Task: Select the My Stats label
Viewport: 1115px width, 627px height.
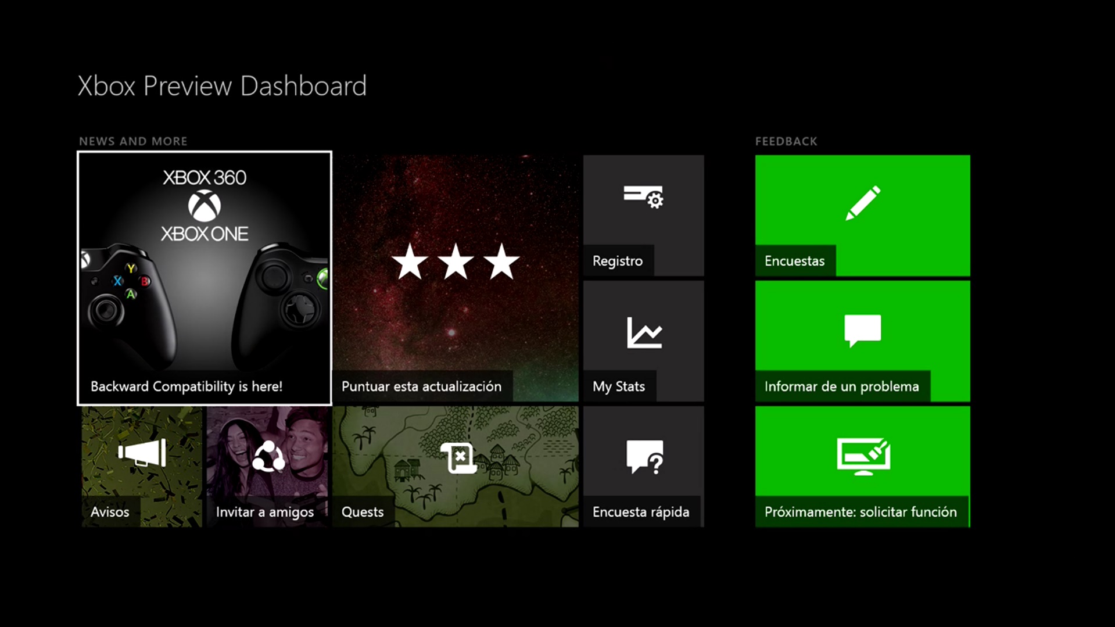Action: [x=619, y=386]
